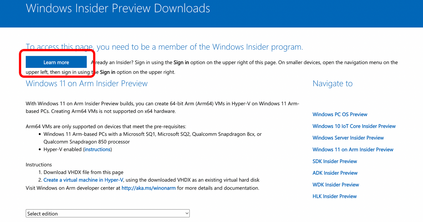Go to the HLK Insider Preview page
The height and width of the screenshot is (222, 423).
(x=334, y=196)
